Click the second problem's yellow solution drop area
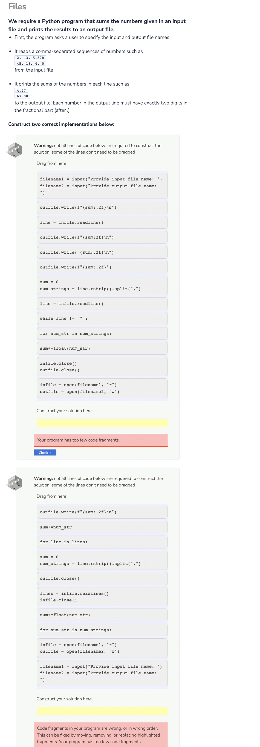 coord(102,711)
